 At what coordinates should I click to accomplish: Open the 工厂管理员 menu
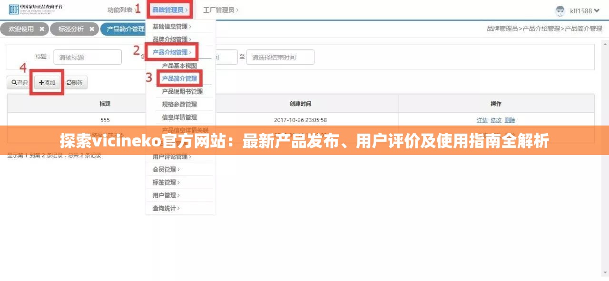point(217,9)
